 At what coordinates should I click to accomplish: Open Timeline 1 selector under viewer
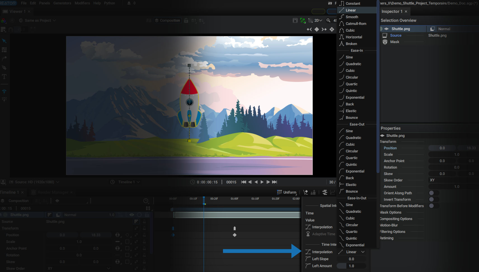[x=125, y=182]
